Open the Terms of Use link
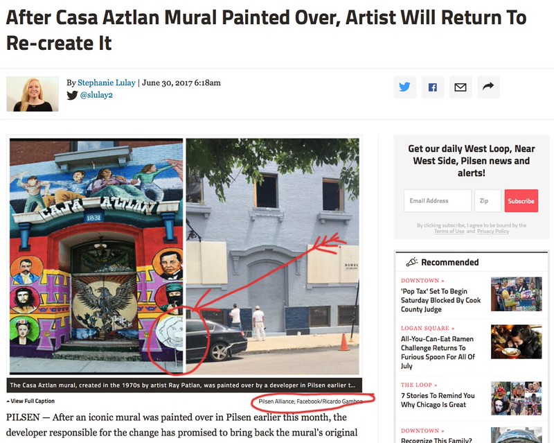 (x=449, y=231)
